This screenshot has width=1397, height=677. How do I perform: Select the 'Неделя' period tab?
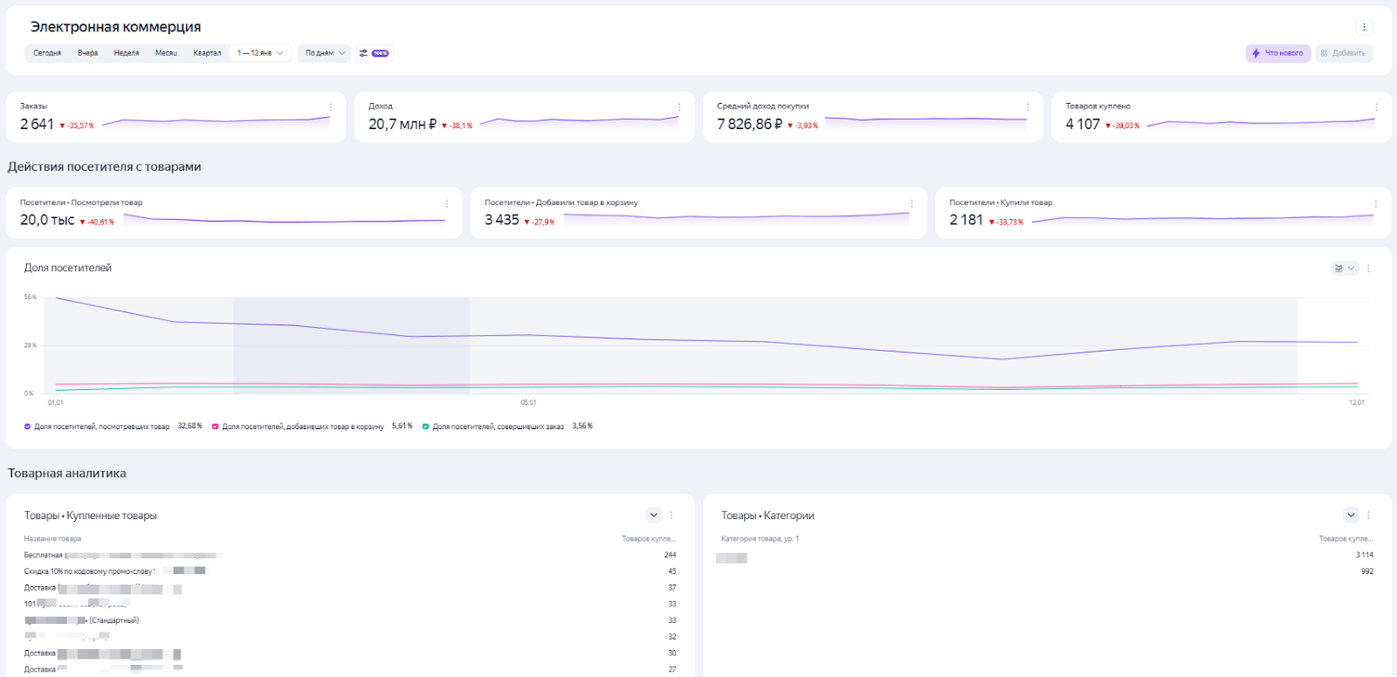coord(127,53)
